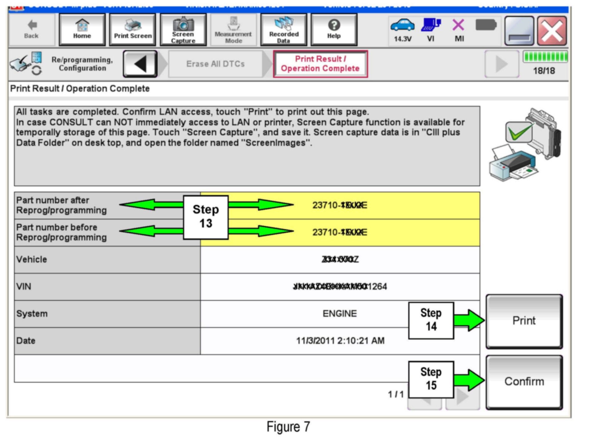Open the Help question mark button
Screen dimensions: 591x439
[334, 29]
